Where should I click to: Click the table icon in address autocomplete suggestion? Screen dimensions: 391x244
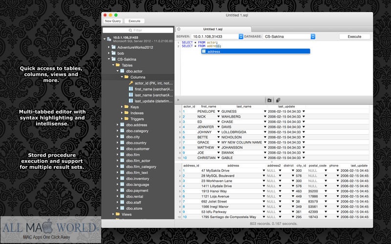tap(204, 51)
